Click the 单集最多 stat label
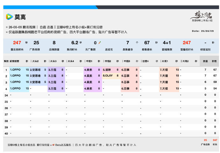Image resolution: width=220 pixels, height=153 pixels. (128, 49)
